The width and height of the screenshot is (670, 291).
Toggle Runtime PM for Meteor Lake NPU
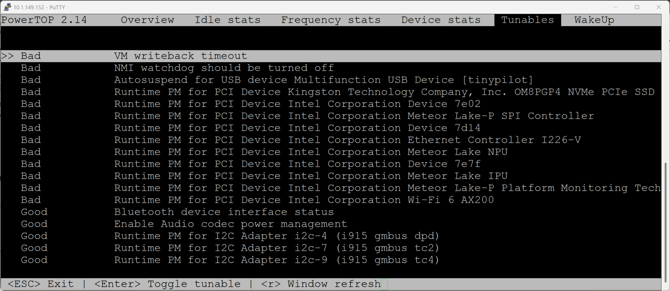310,151
